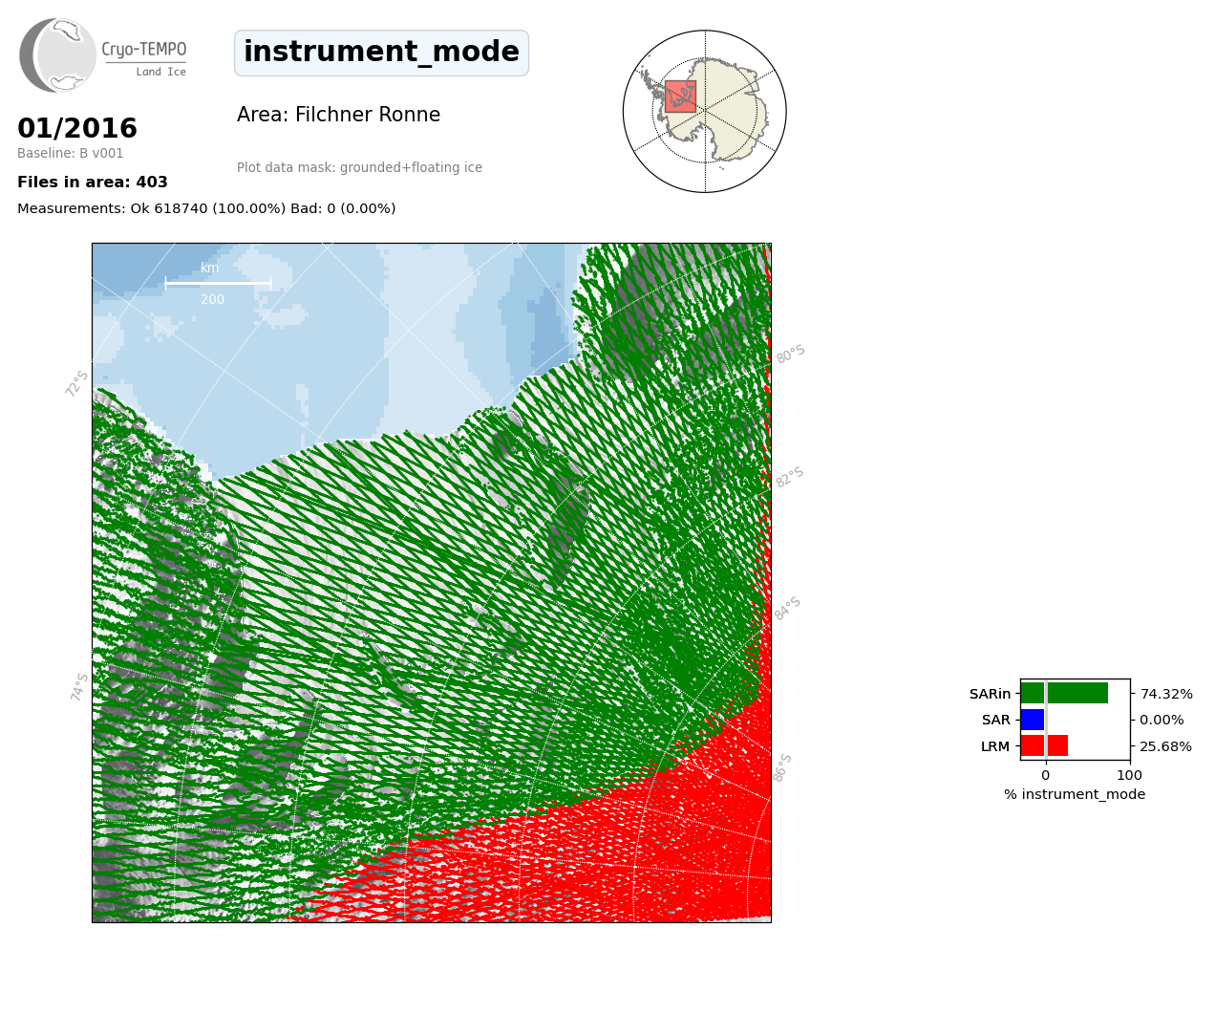Screen dimensions: 1215x1013
Task: Click the 01/2016 date heading
Action: tap(77, 129)
